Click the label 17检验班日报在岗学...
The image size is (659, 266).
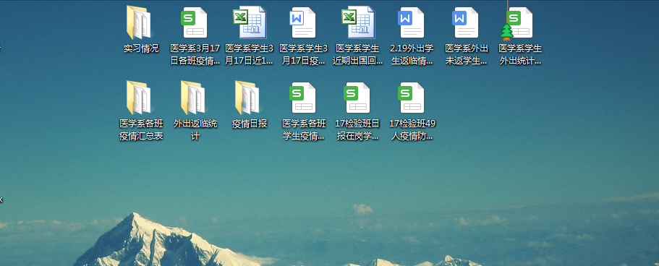pyautogui.click(x=357, y=130)
